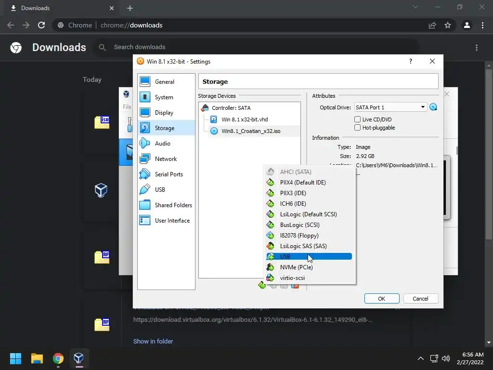Choose virtio-scsi controller
This screenshot has width=493, height=370.
click(x=310, y=278)
